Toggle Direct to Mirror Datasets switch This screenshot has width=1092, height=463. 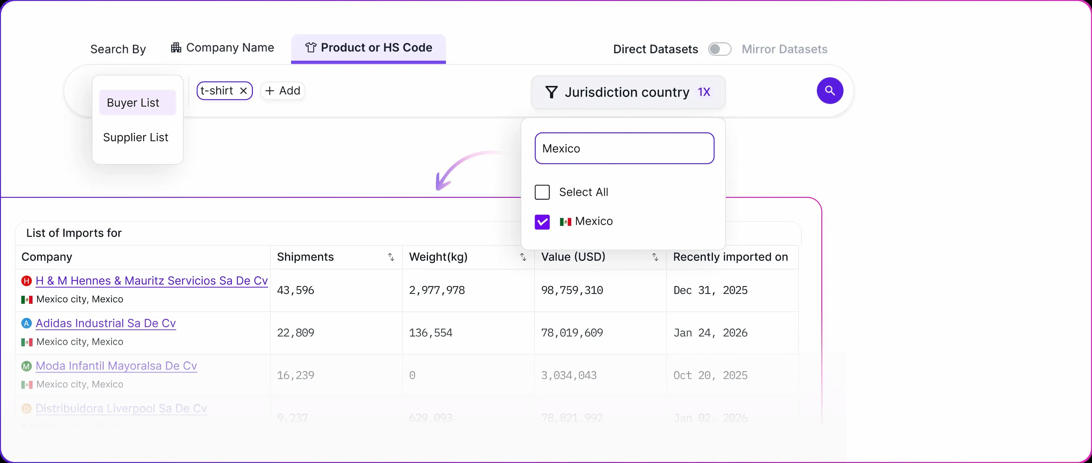(719, 49)
